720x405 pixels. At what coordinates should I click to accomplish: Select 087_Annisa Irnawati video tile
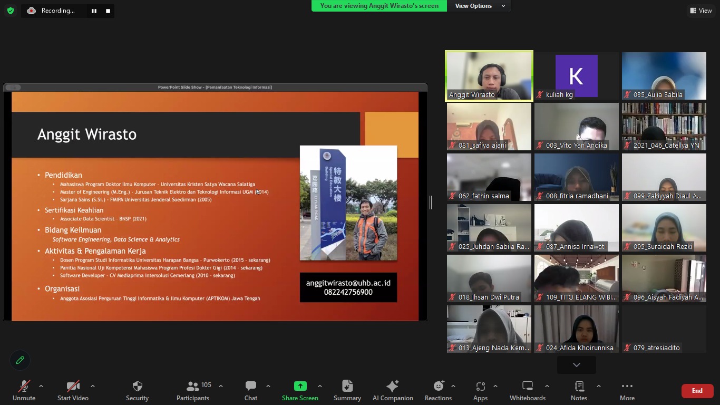577,228
